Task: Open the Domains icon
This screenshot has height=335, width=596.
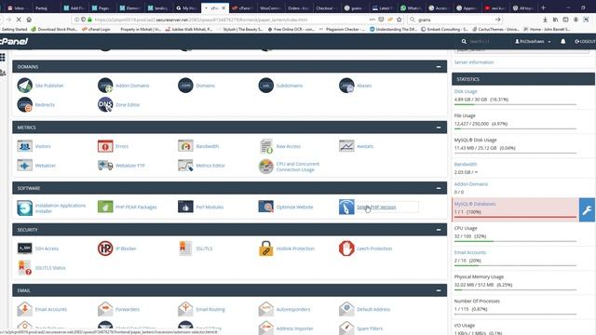Action: (x=185, y=85)
